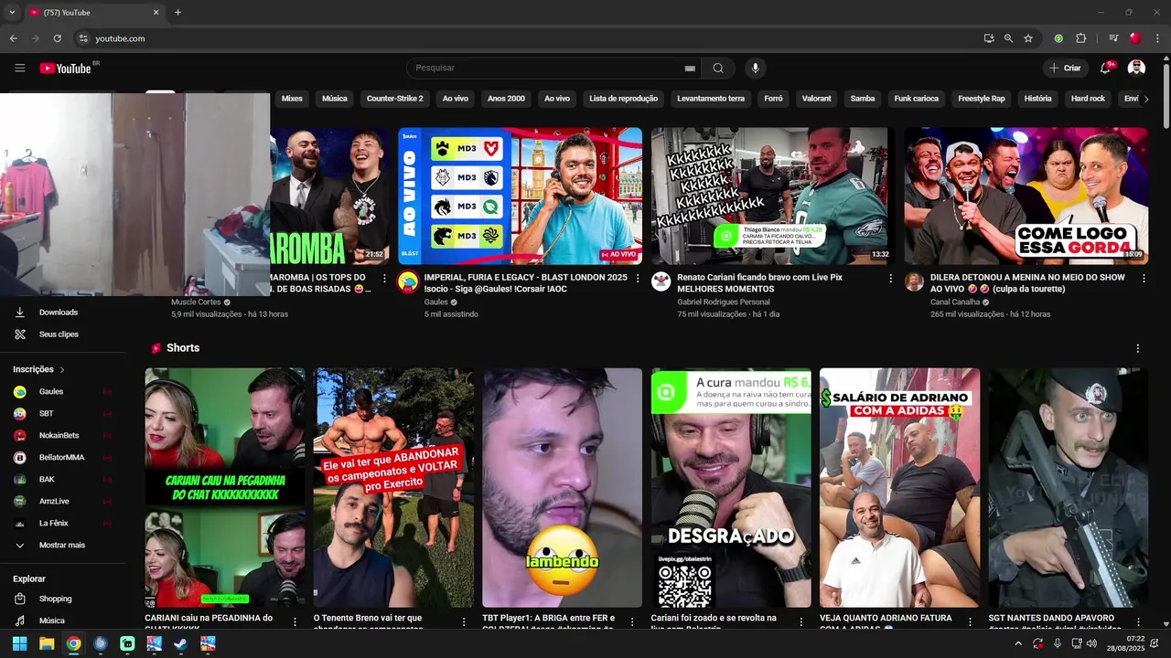Open the Chrome profile avatar
Image resolution: width=1171 pixels, height=658 pixels.
point(1135,38)
